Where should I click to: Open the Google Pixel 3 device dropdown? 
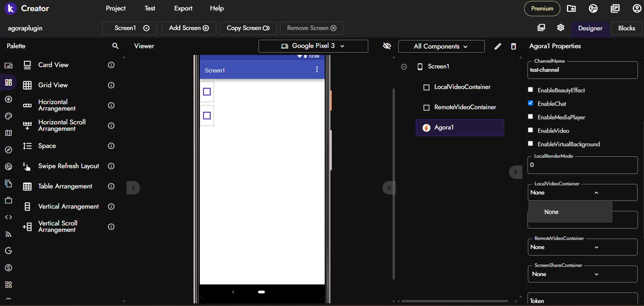coord(313,46)
